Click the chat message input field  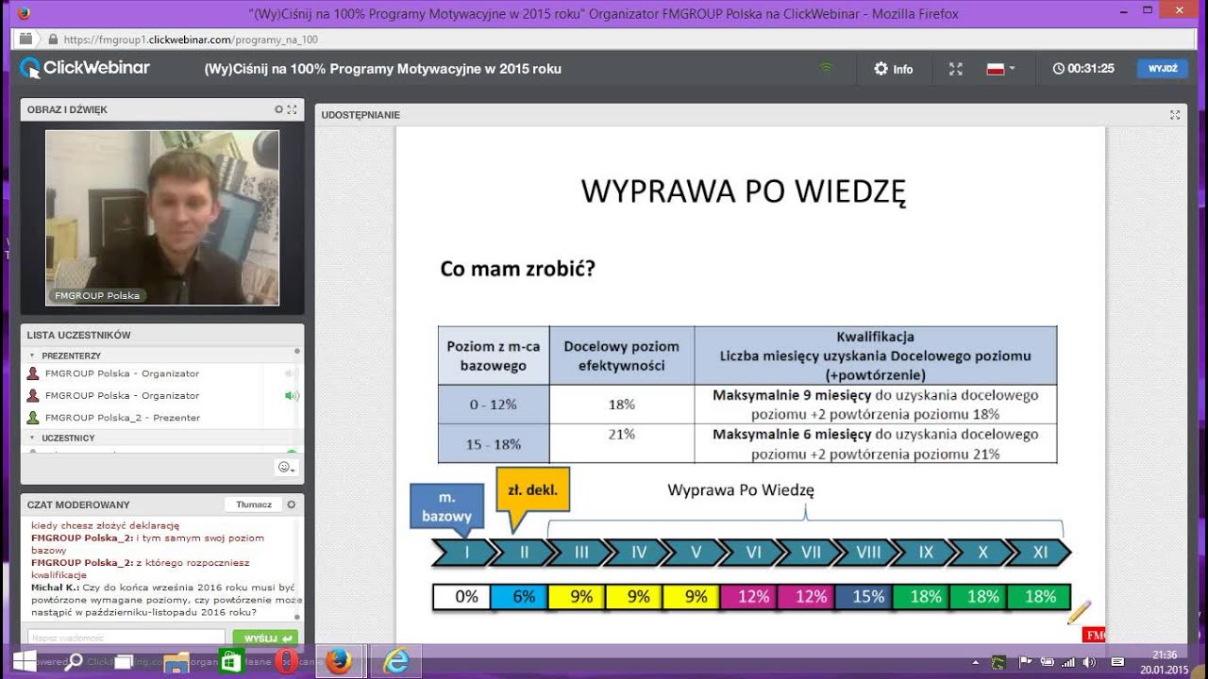coord(126,638)
